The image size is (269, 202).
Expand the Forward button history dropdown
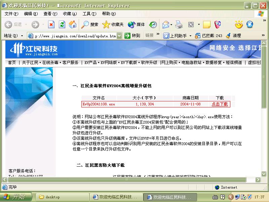pyautogui.click(x=43, y=25)
